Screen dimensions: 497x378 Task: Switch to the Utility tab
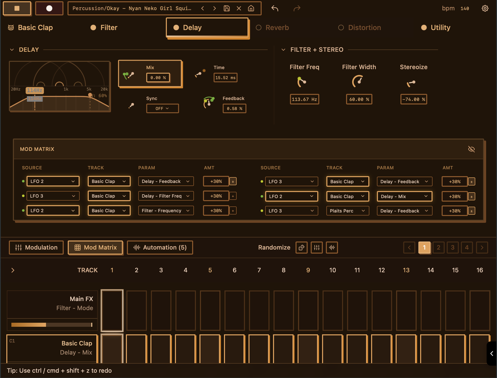tap(440, 28)
